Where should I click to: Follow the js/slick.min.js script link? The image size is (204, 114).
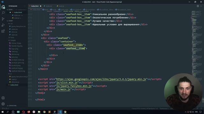click(x=67, y=82)
